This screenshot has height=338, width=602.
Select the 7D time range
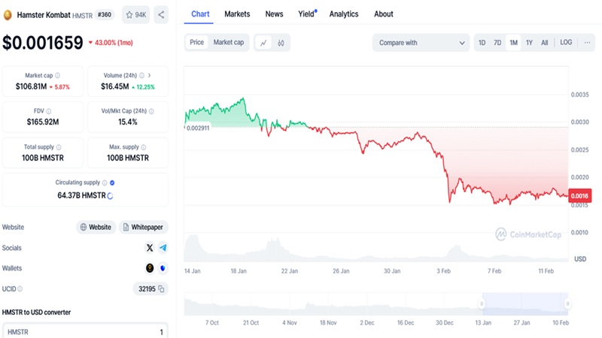coord(497,43)
